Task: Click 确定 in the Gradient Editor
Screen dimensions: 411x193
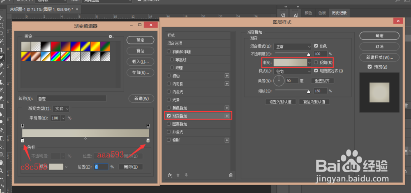Action: tap(140, 40)
